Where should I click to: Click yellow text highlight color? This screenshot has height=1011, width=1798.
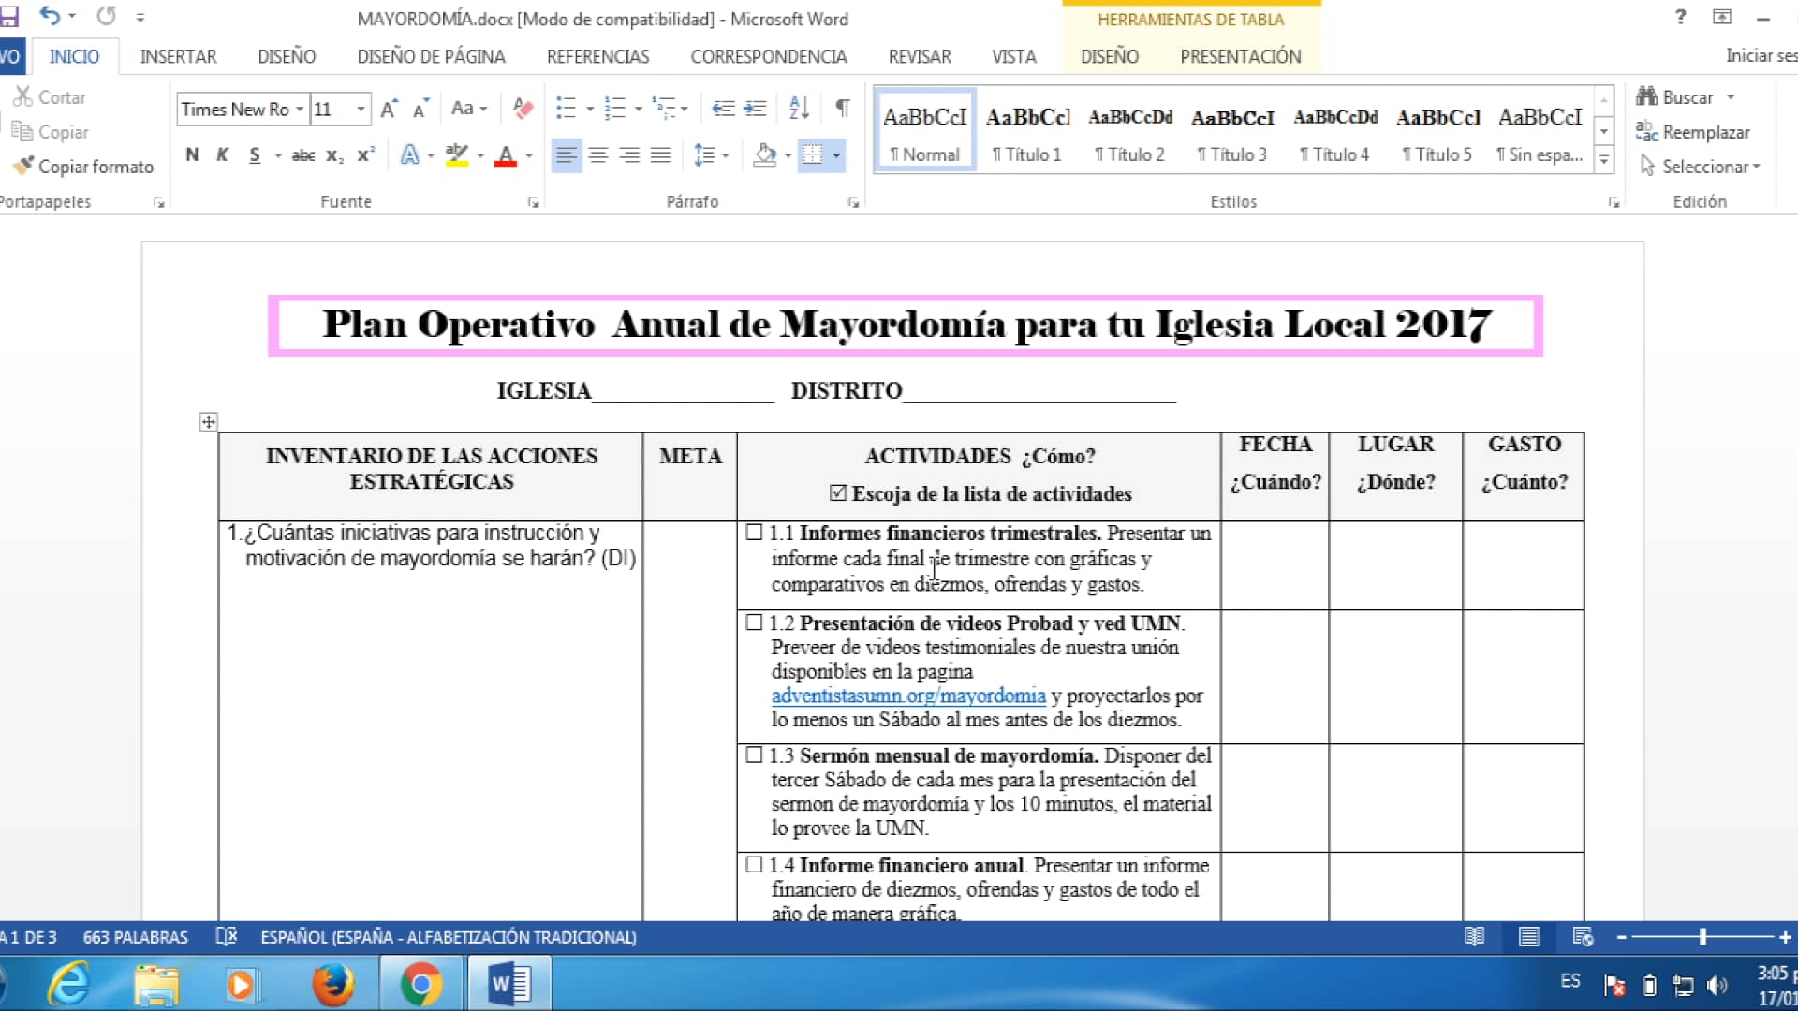tap(456, 155)
